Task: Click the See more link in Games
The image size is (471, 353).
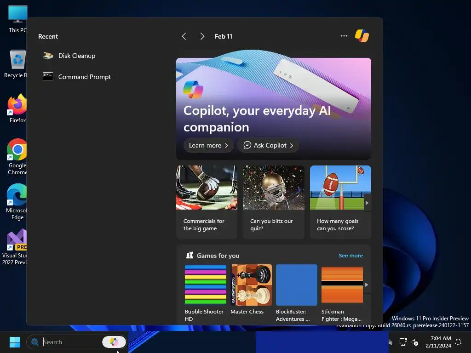Action: [350, 256]
